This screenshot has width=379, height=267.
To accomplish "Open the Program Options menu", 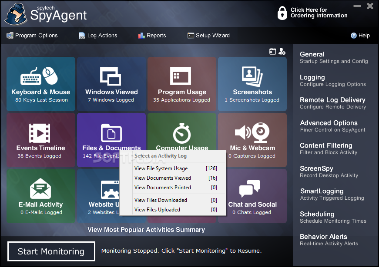I will (x=32, y=36).
